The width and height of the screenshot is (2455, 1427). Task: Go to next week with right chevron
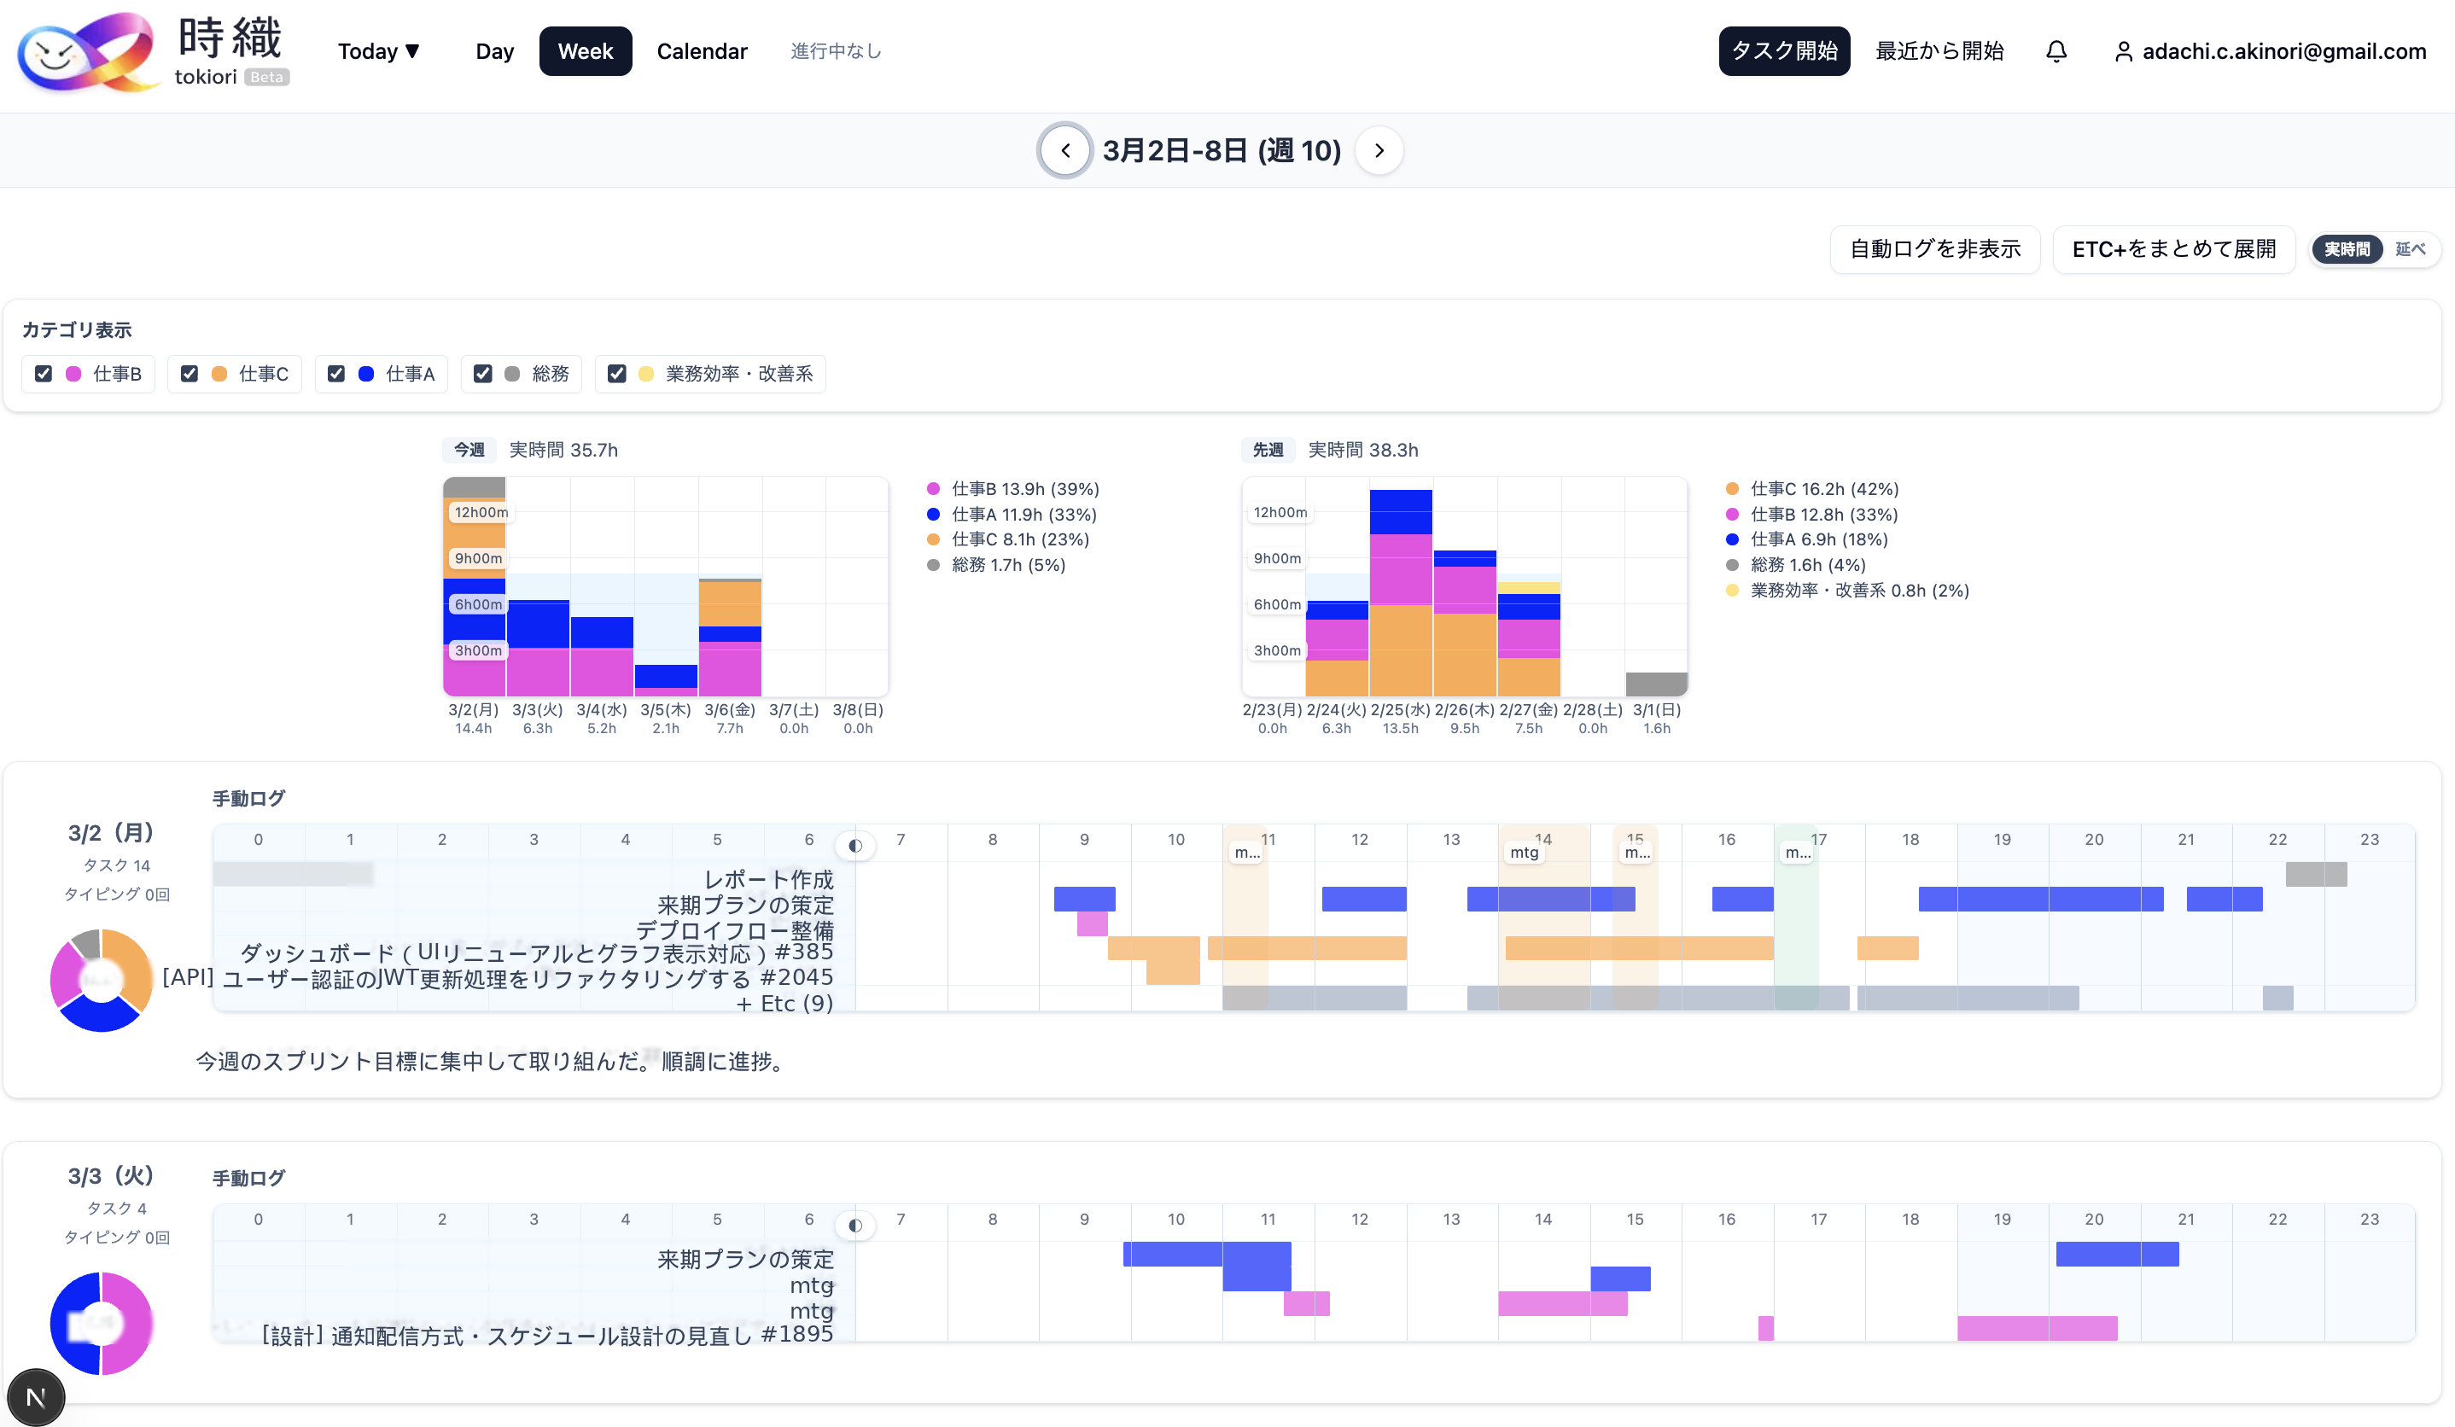[1379, 150]
